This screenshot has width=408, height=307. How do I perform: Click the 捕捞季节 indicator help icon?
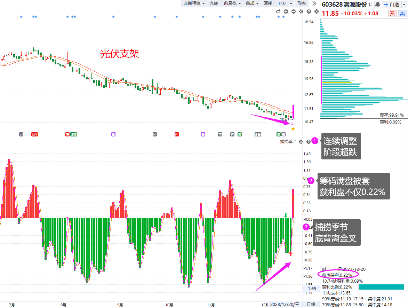pos(308,142)
